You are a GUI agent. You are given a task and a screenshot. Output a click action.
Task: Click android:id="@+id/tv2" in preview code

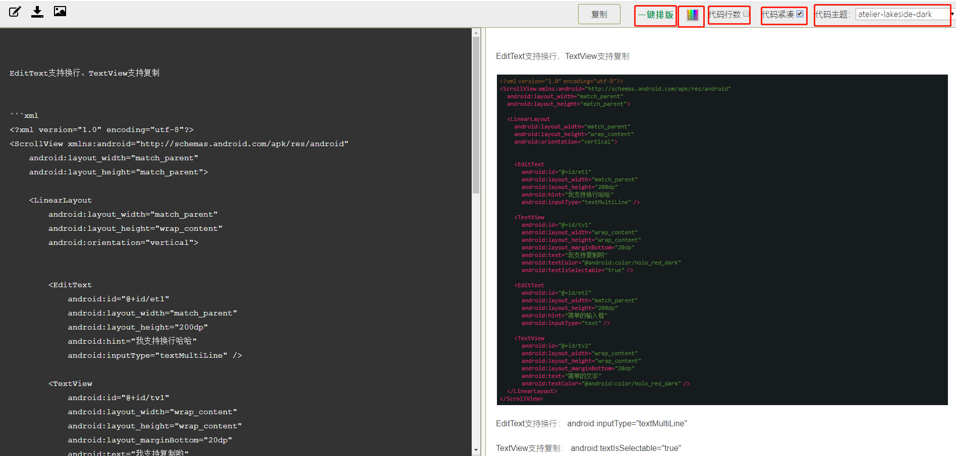pyautogui.click(x=556, y=346)
